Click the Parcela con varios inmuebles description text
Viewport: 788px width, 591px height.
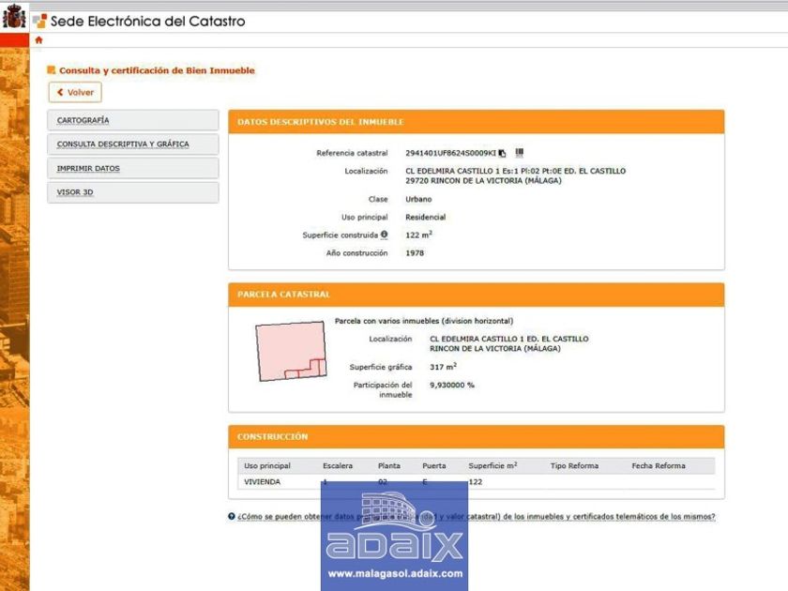coord(424,321)
